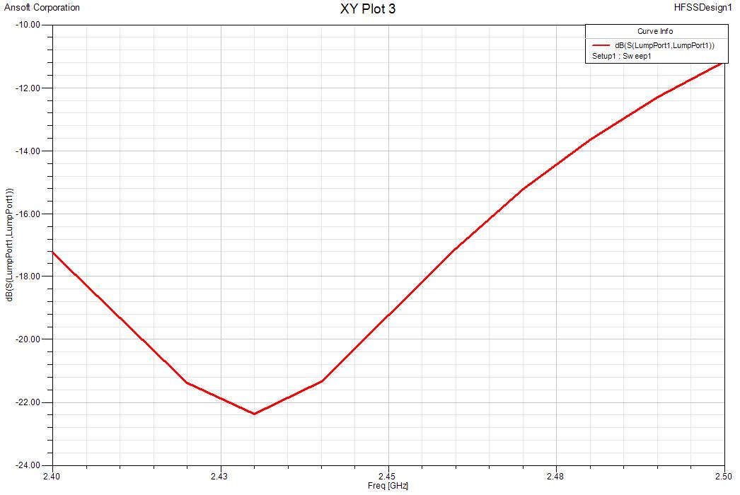Image resolution: width=740 pixels, height=495 pixels.
Task: Click the red line sample in legend
Action: pos(601,45)
